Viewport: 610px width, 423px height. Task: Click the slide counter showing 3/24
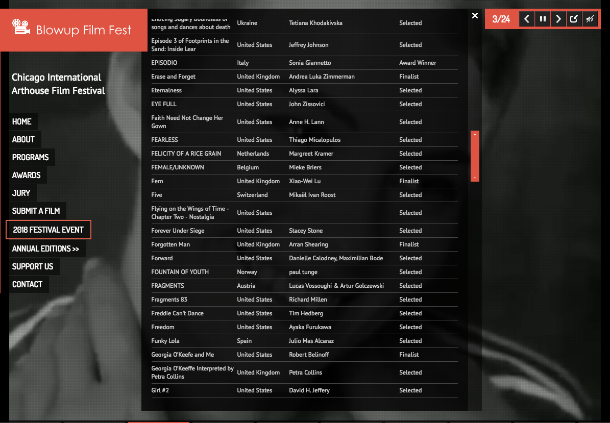[501, 19]
